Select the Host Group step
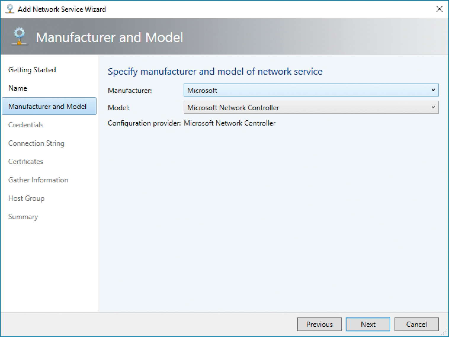Viewport: 449px width, 337px height. [26, 198]
